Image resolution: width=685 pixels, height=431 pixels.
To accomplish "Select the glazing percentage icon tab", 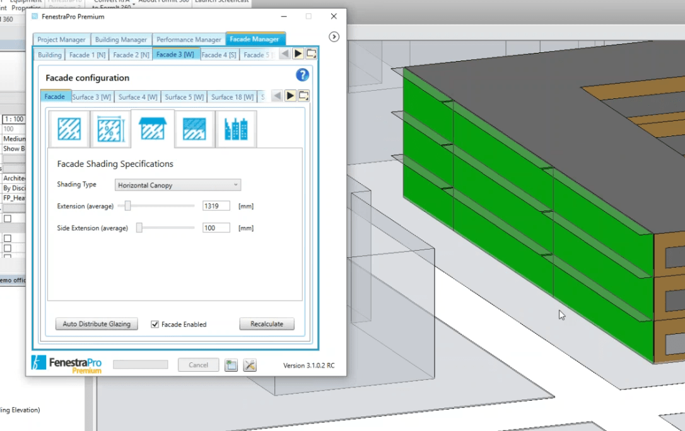I will (110, 129).
